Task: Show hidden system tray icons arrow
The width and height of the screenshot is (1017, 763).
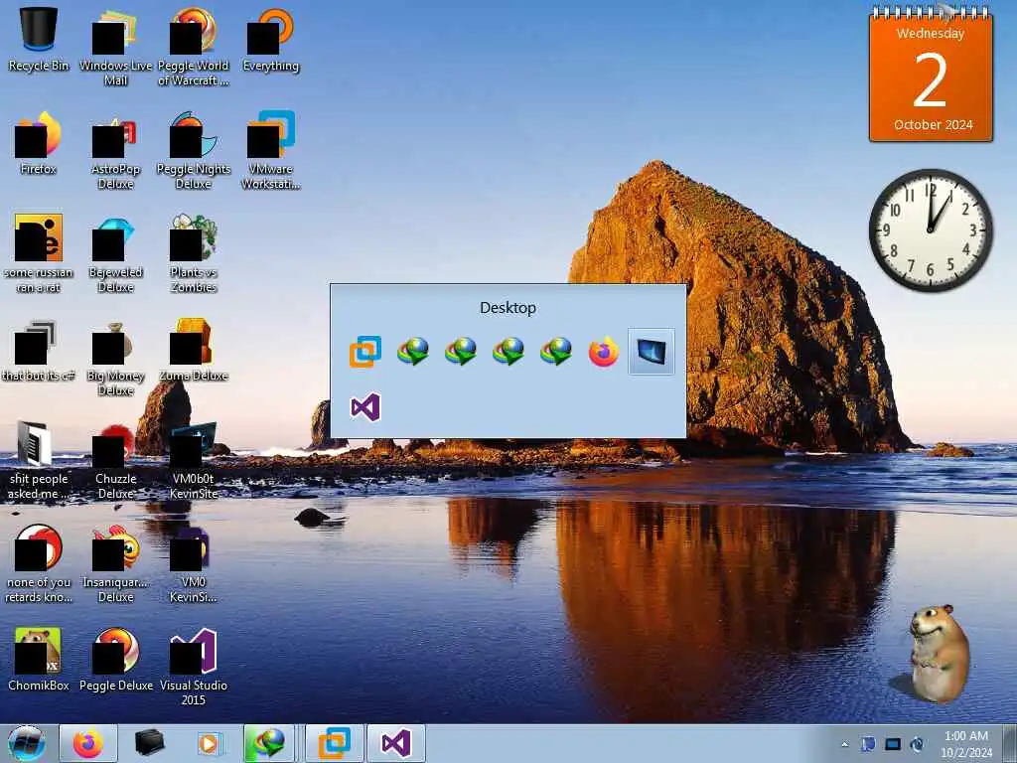Action: tap(844, 744)
